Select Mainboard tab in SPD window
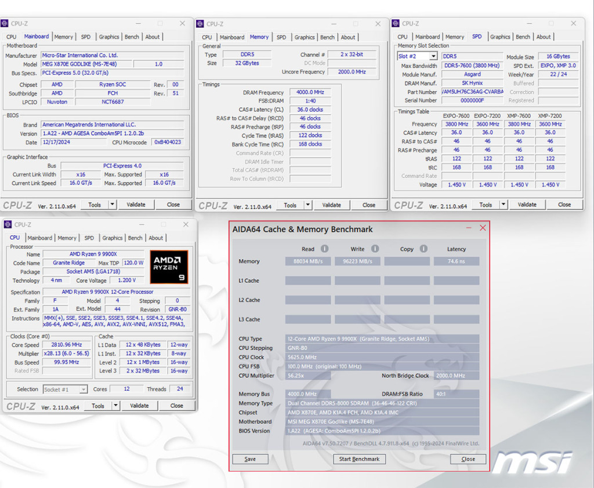This screenshot has width=594, height=488. click(428, 37)
